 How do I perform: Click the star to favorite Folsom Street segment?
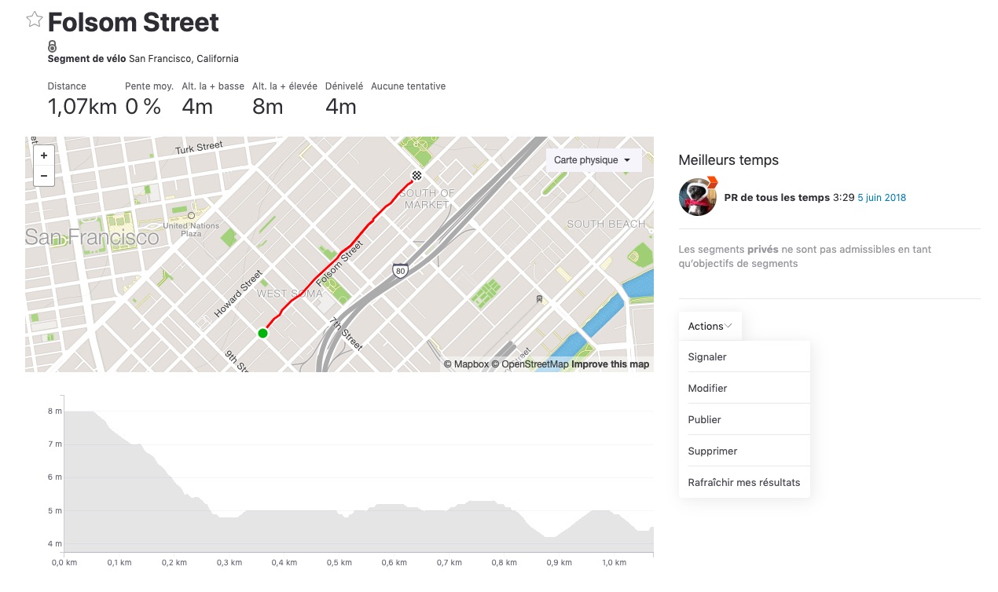[34, 19]
